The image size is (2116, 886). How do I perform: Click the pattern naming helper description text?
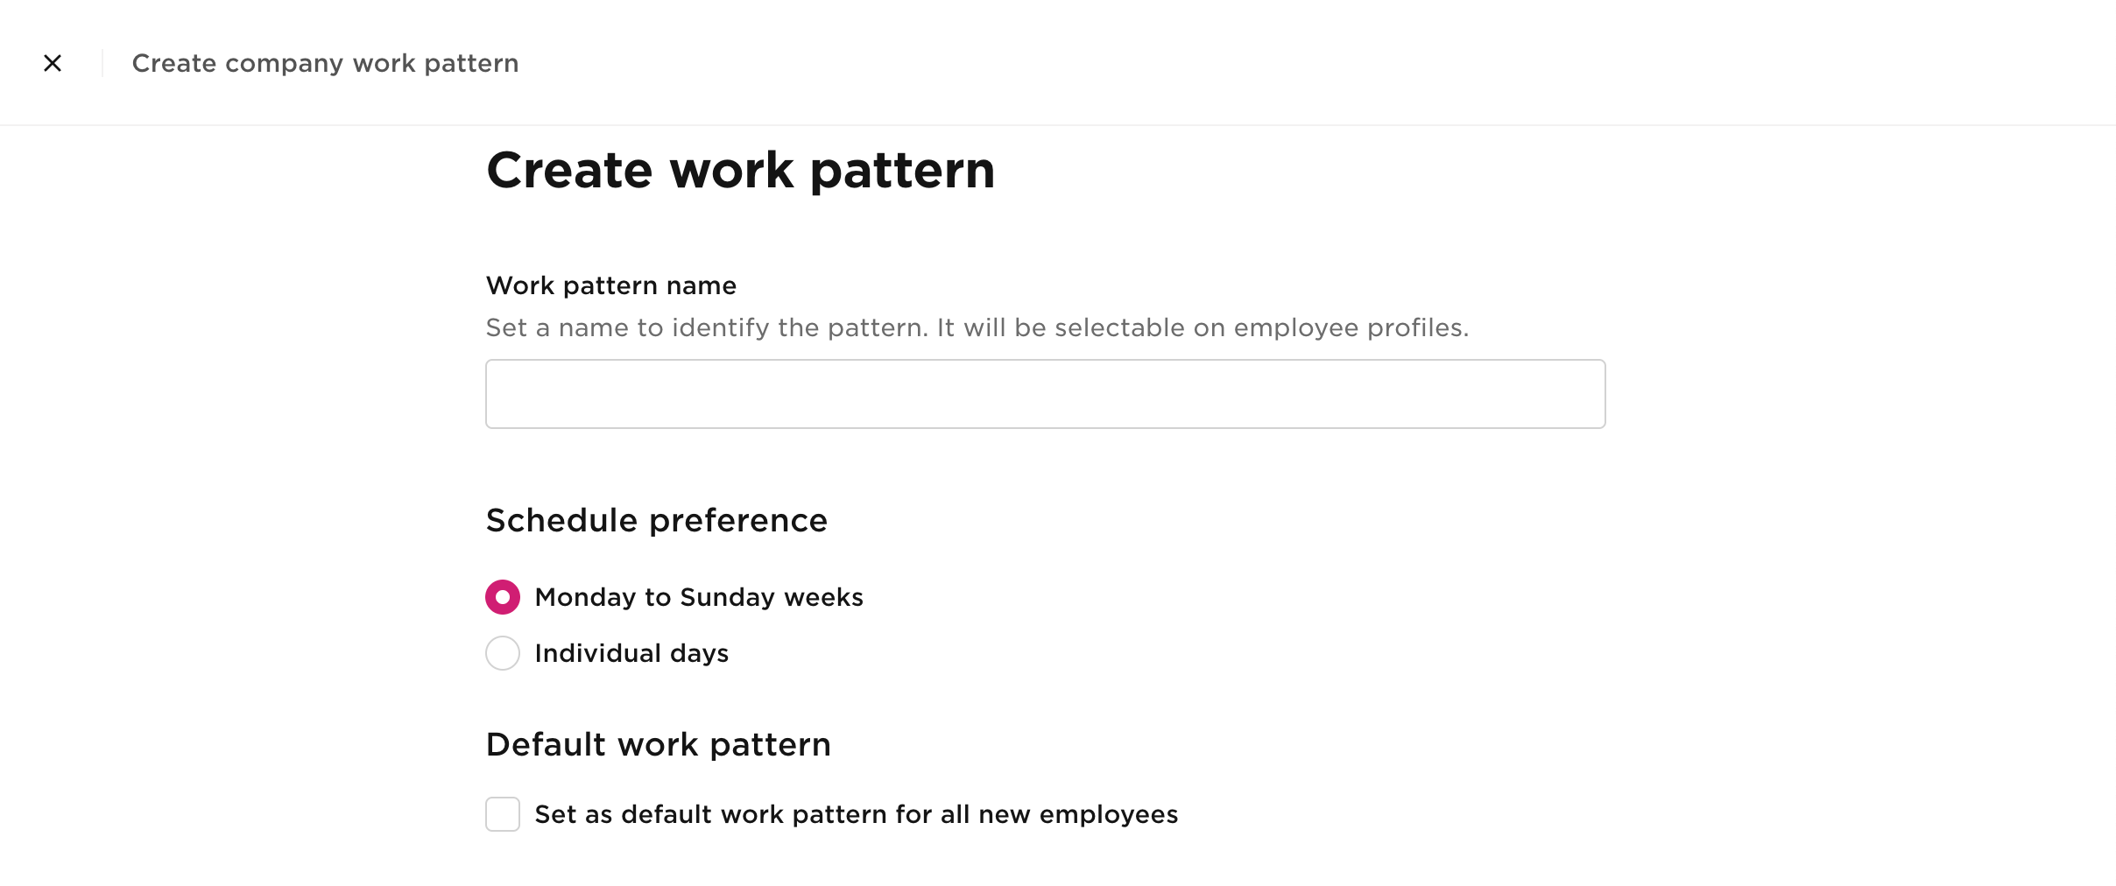tap(976, 327)
